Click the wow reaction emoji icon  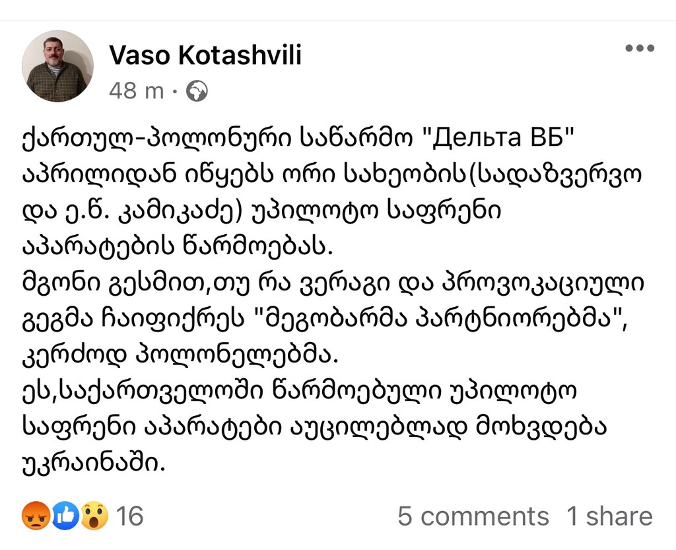pos(95,516)
